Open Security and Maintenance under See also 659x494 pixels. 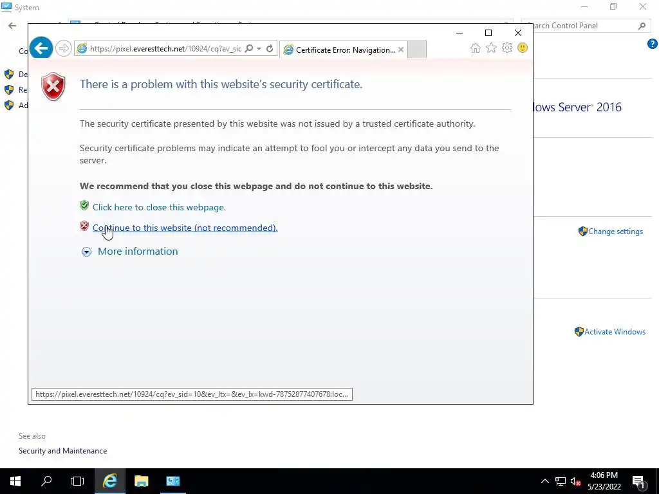(x=62, y=451)
